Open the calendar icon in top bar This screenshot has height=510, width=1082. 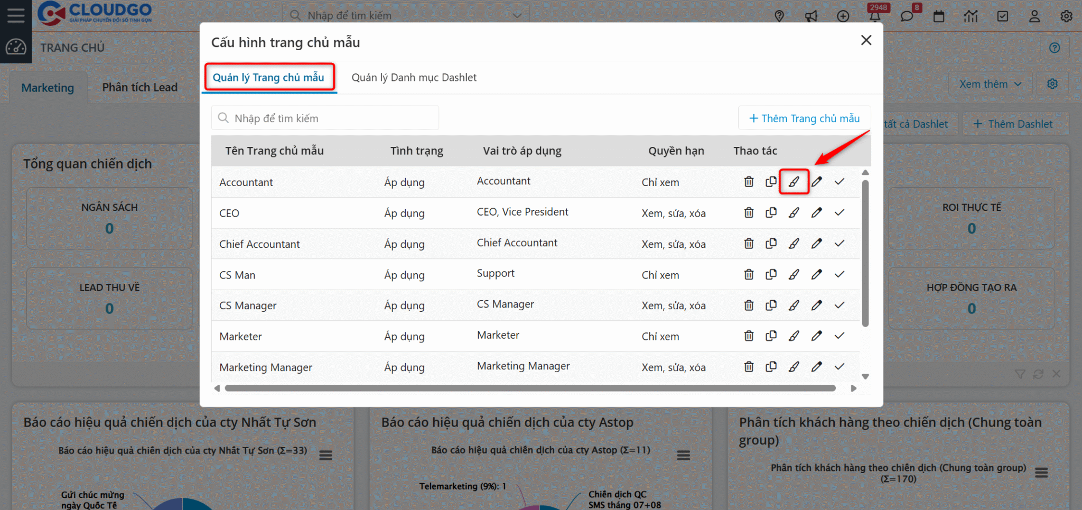[x=939, y=16]
